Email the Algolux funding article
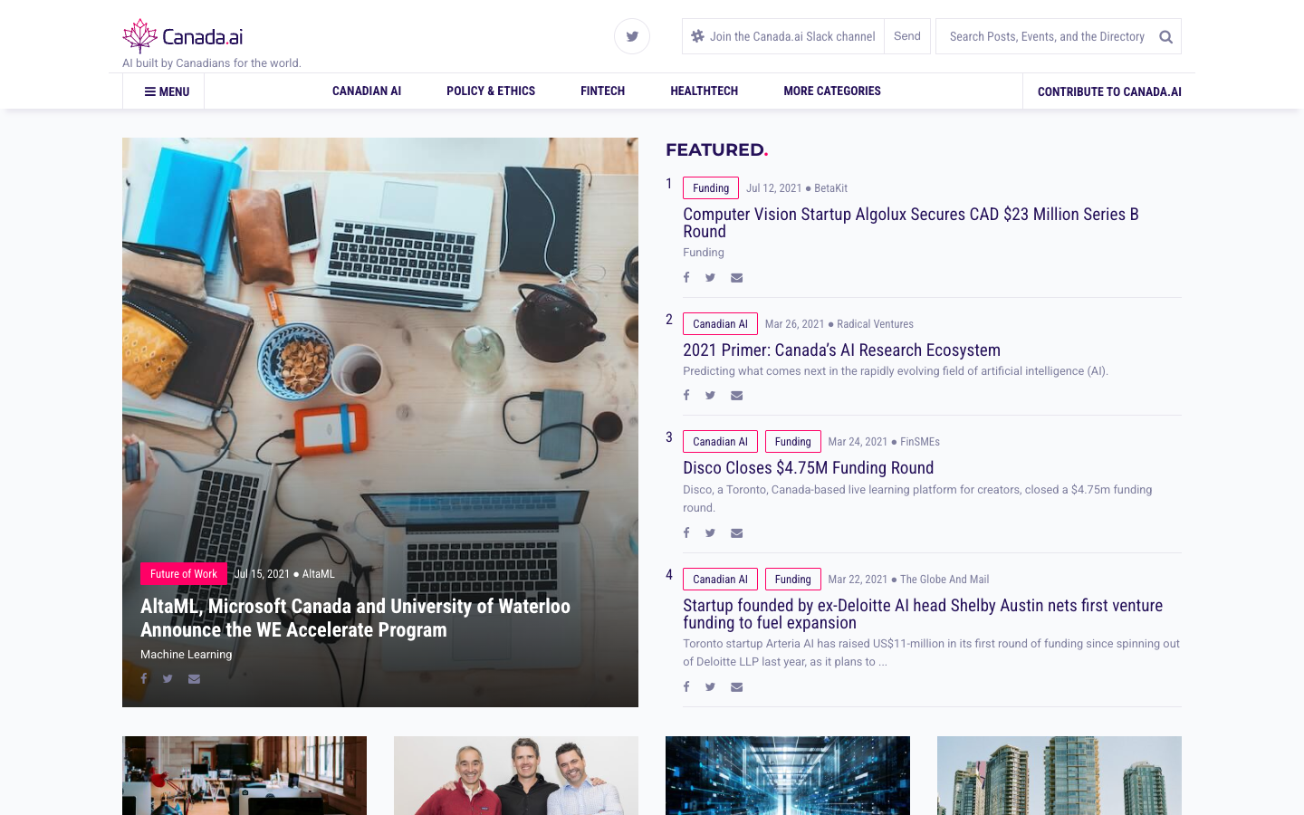 [737, 278]
